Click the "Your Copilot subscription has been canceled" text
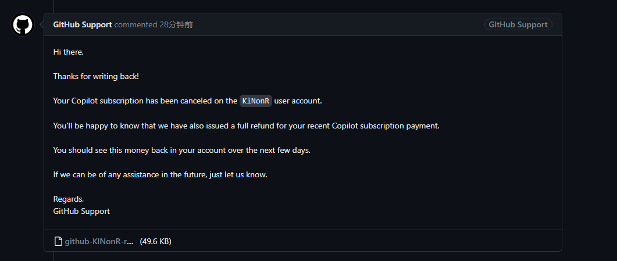 pyautogui.click(x=145, y=101)
